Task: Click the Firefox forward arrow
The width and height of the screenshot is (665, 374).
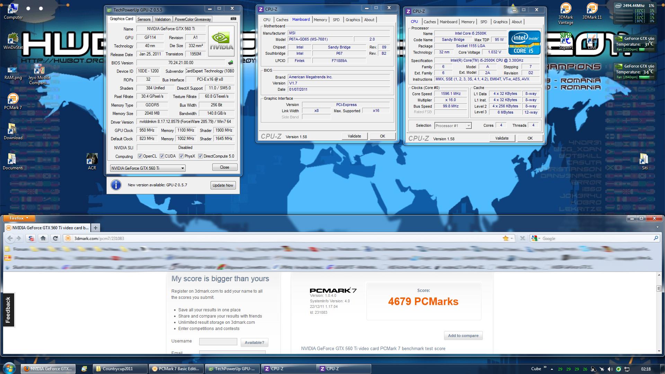Action: (19, 238)
